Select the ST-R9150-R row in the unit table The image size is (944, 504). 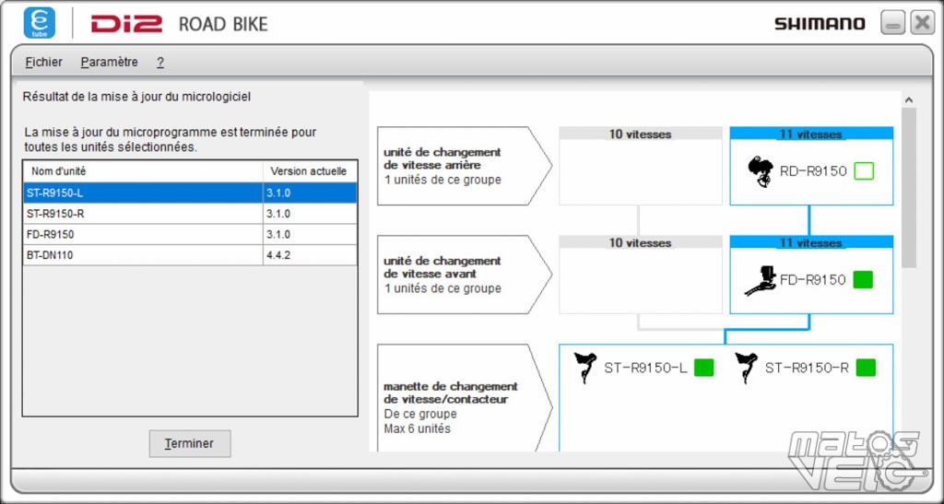coord(190,214)
